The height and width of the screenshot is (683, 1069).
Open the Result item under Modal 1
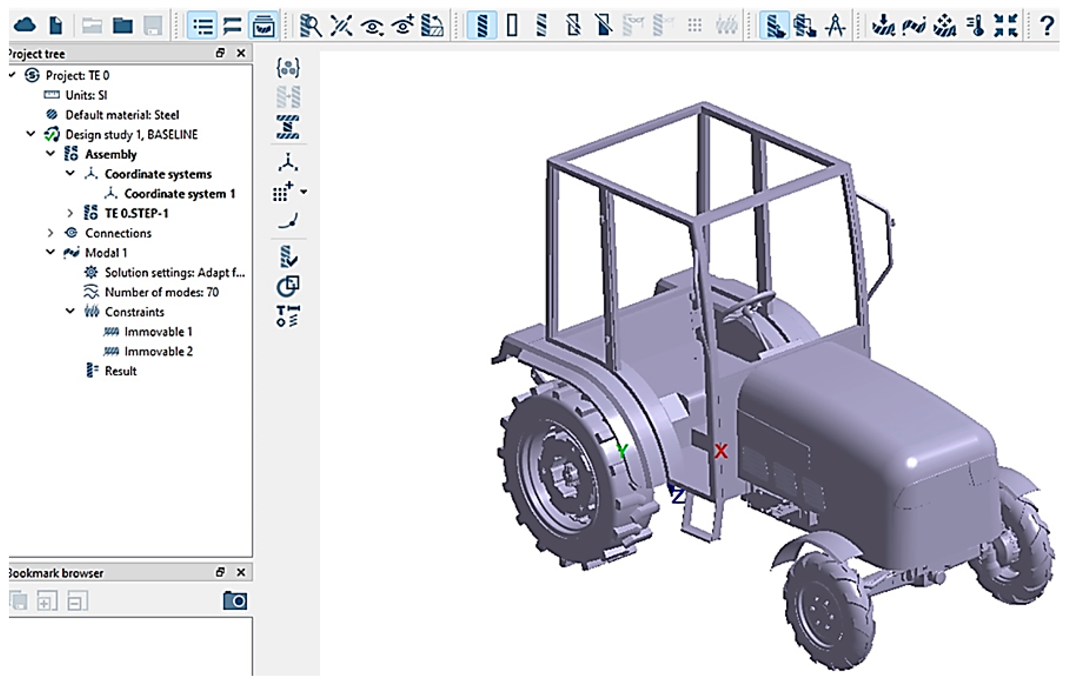click(x=120, y=371)
